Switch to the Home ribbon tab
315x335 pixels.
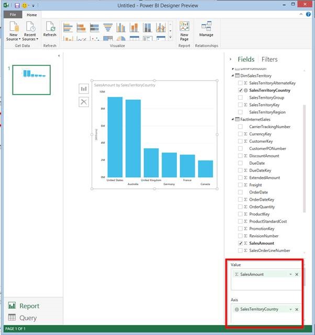pos(31,15)
